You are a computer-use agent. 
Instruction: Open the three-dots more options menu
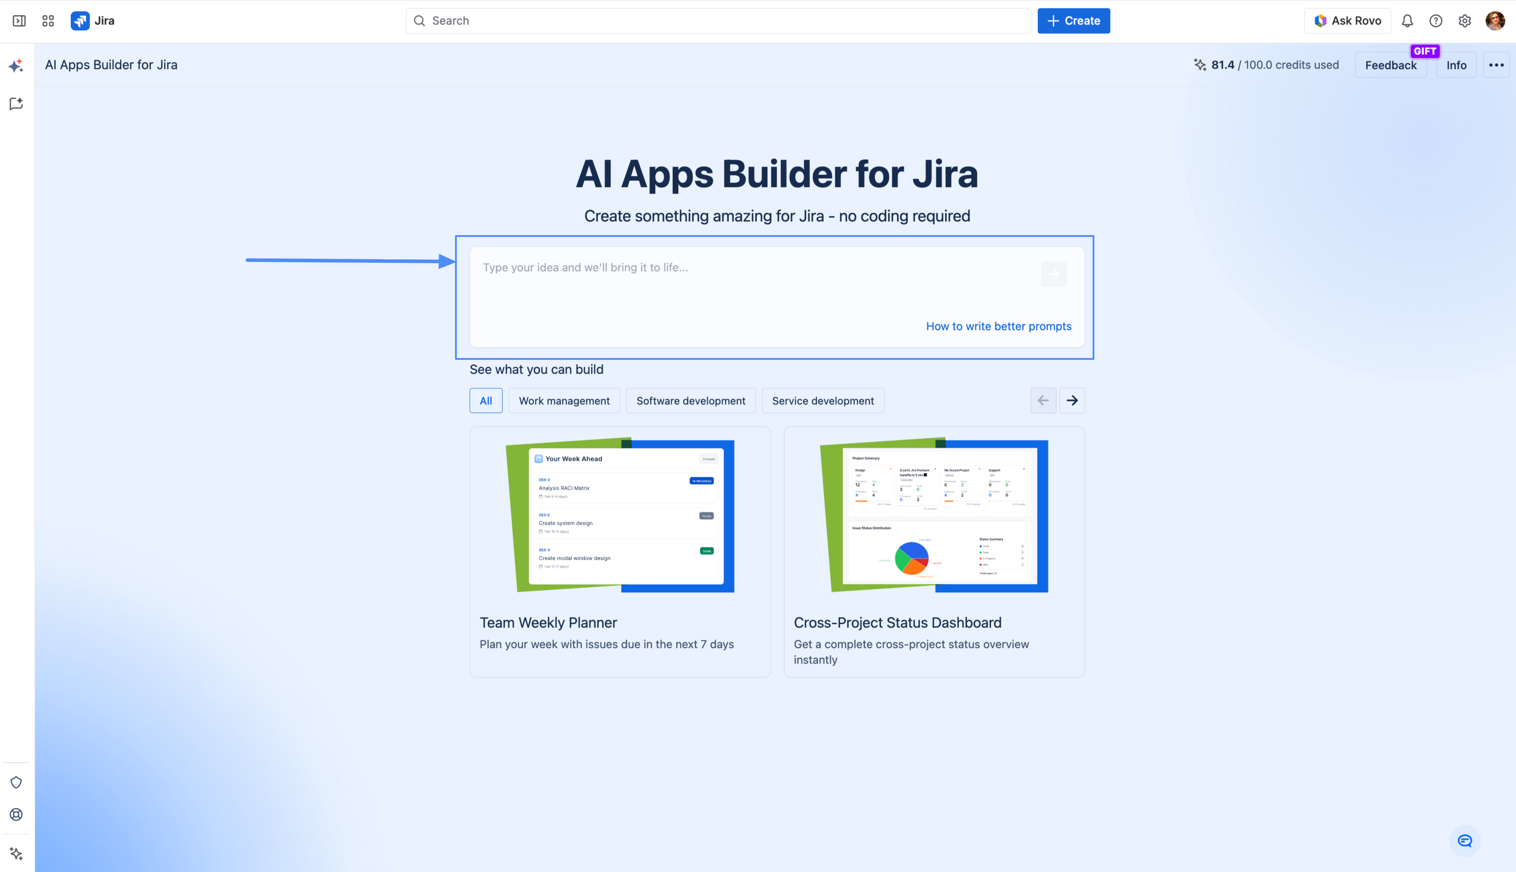click(x=1496, y=65)
